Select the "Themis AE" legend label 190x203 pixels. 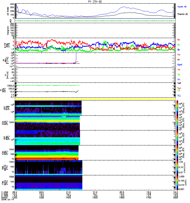pyautogui.click(x=182, y=14)
